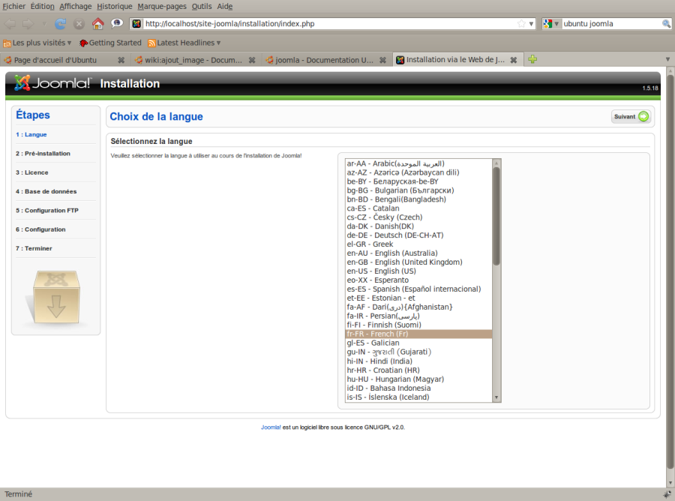Open the Marque-pages menu
Viewport: 675px width, 501px height.
point(162,7)
